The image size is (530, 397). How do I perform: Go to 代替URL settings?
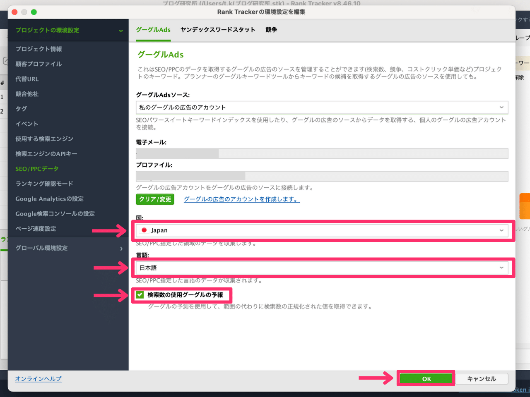[x=27, y=79]
